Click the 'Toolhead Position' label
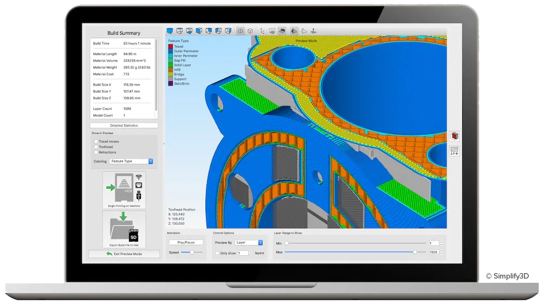Screen dimensions: 542x304 (182, 210)
